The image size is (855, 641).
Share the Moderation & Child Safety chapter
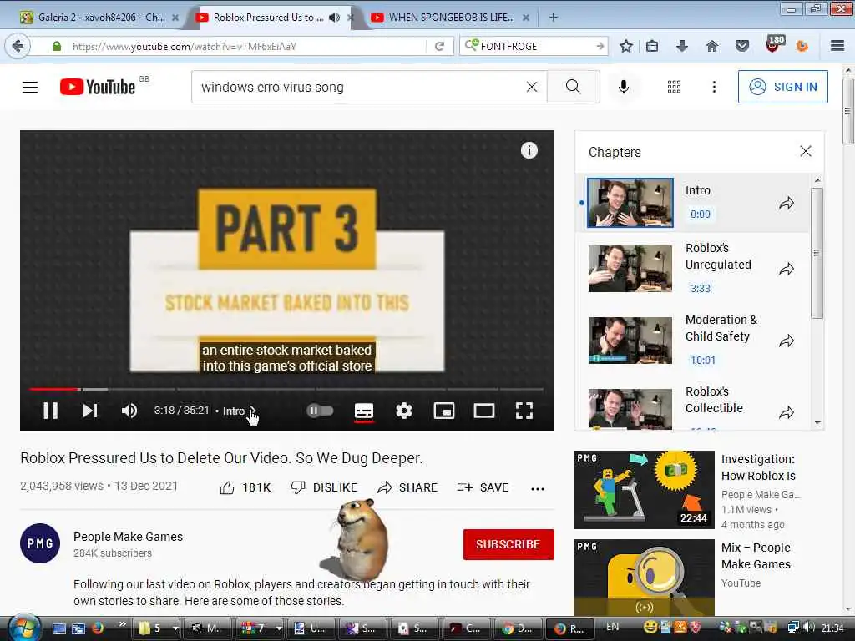[787, 341]
